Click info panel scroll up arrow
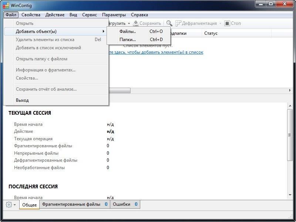Image resolution: width=296 pixels, height=222 pixels. point(290,106)
